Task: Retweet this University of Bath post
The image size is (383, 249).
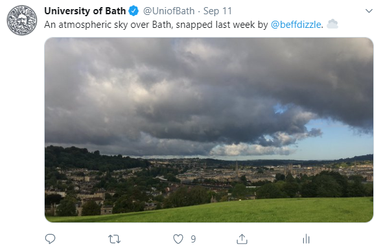Action: 114,239
